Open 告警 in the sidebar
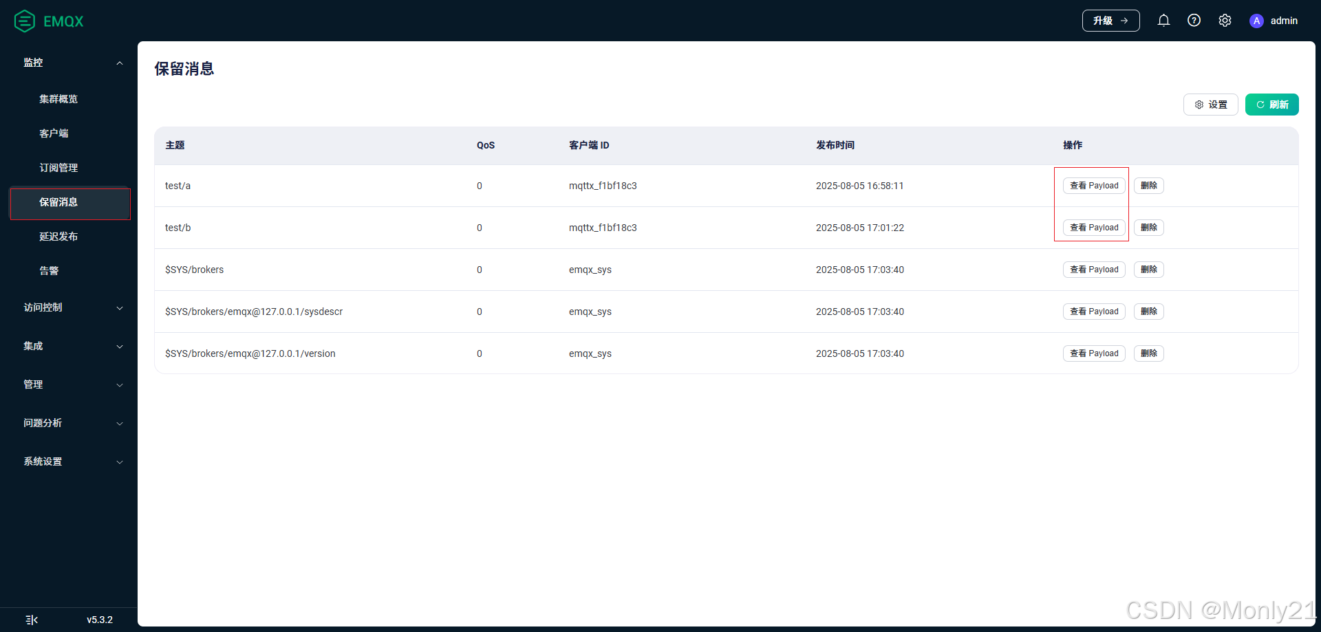The width and height of the screenshot is (1321, 632). click(x=49, y=271)
